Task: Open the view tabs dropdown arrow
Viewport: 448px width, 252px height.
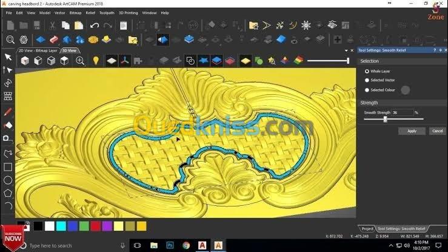Action: [346, 50]
